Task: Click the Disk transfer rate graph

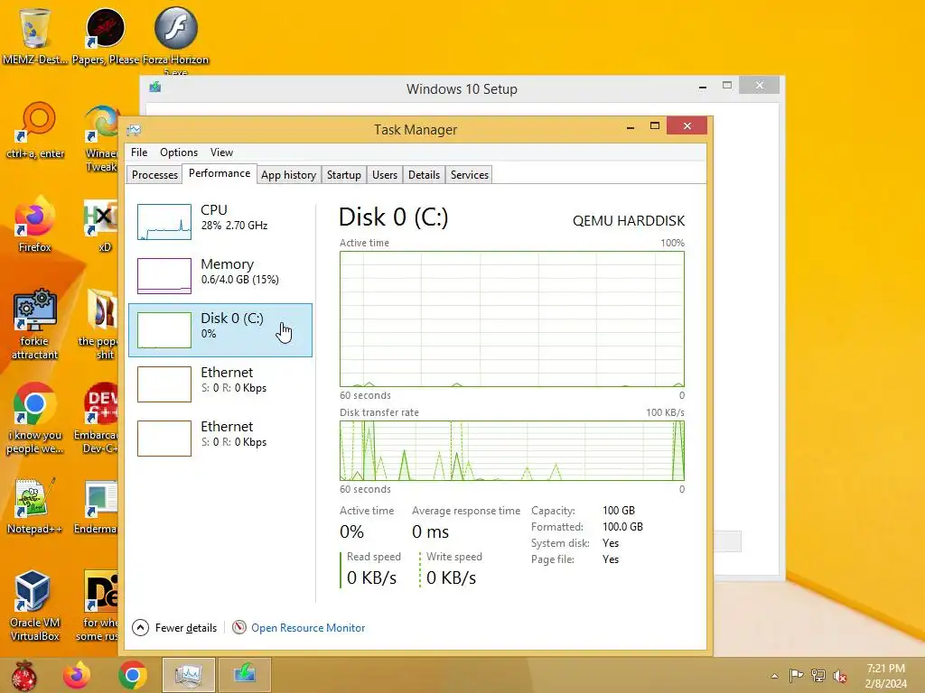Action: click(512, 451)
